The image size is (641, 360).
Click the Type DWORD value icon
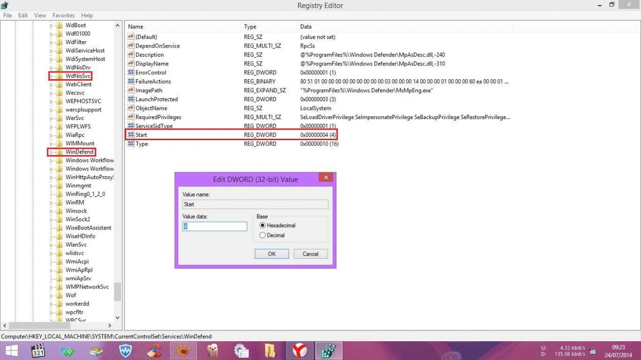(x=130, y=144)
